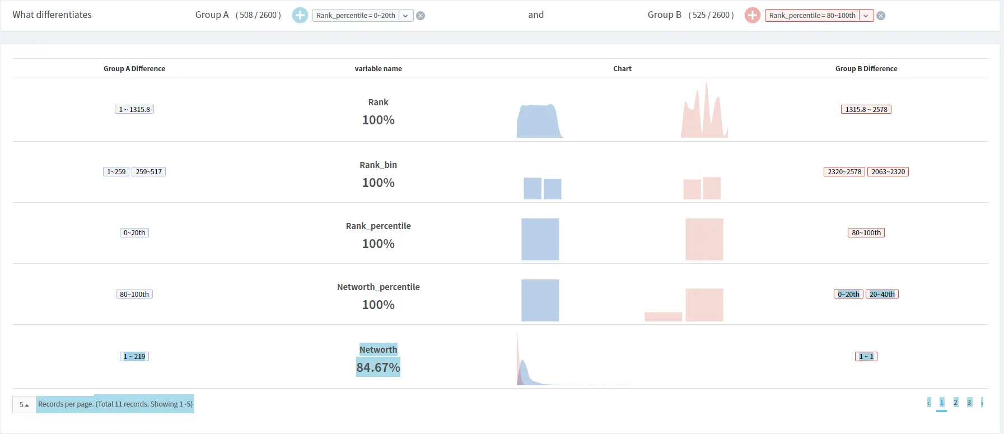Go to page 3 of results
Image resolution: width=1004 pixels, height=434 pixels.
click(969, 403)
